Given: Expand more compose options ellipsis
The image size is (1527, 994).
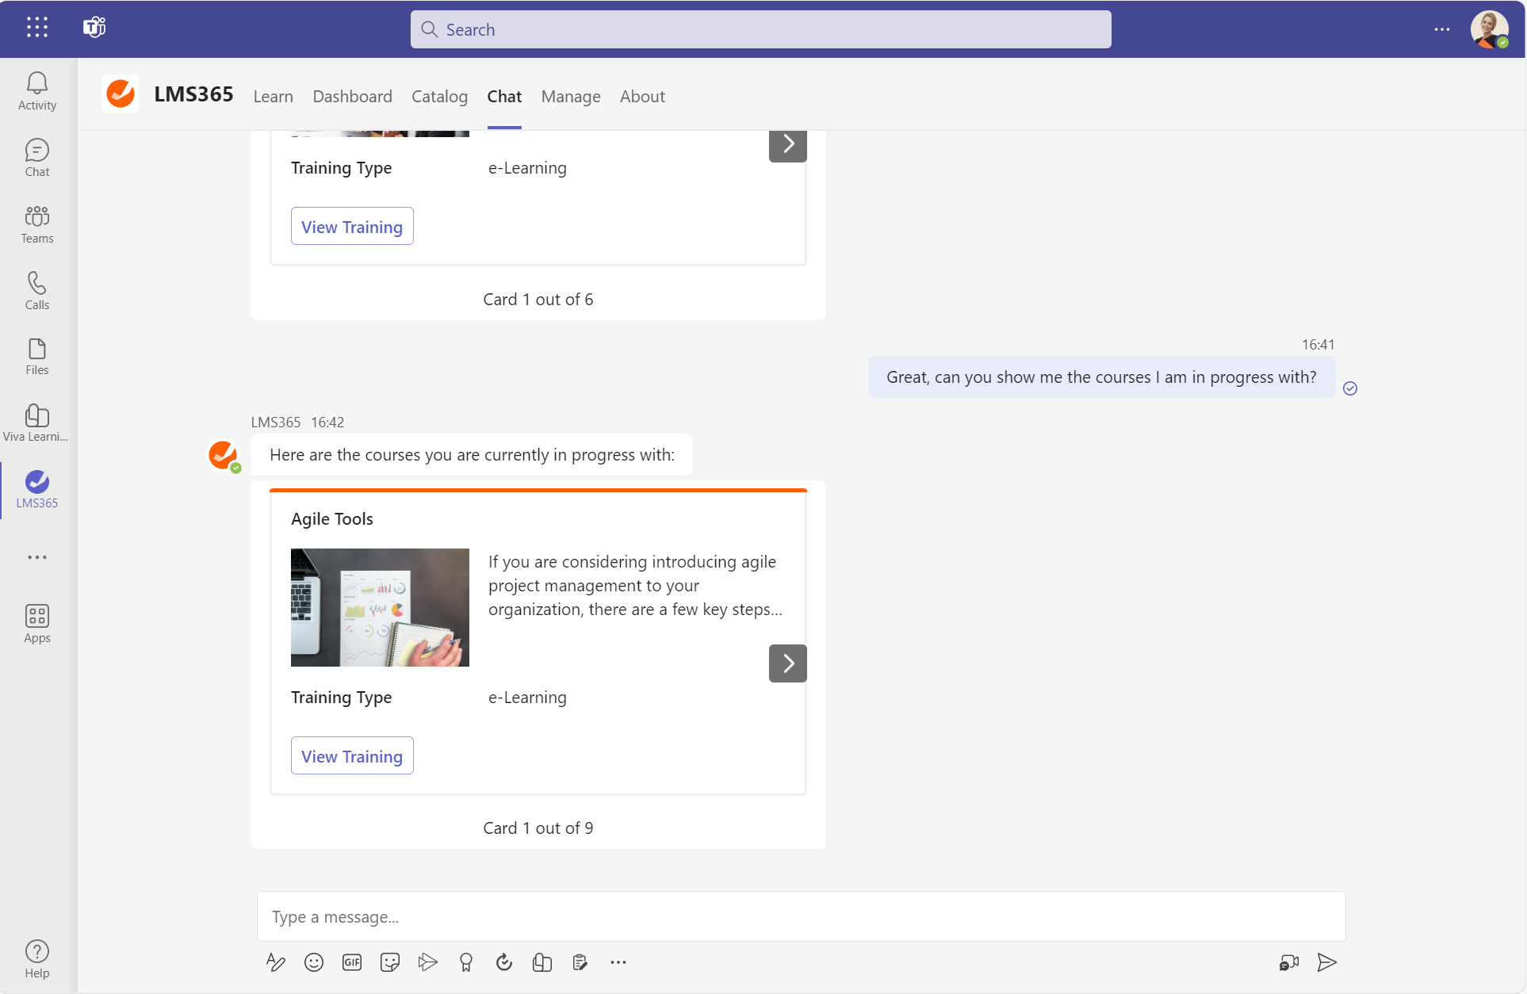Looking at the screenshot, I should pos(618,962).
